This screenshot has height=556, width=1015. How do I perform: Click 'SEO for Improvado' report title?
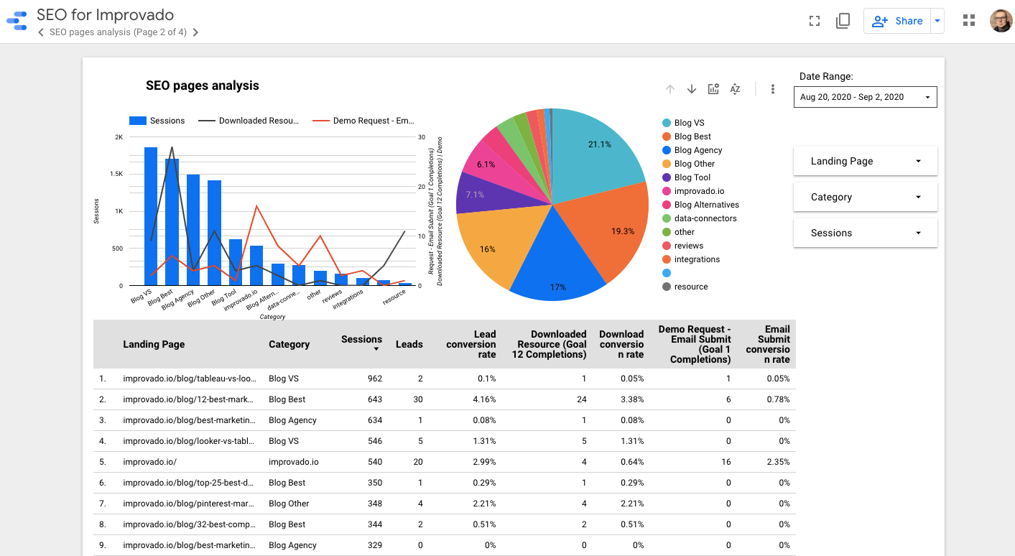point(105,14)
